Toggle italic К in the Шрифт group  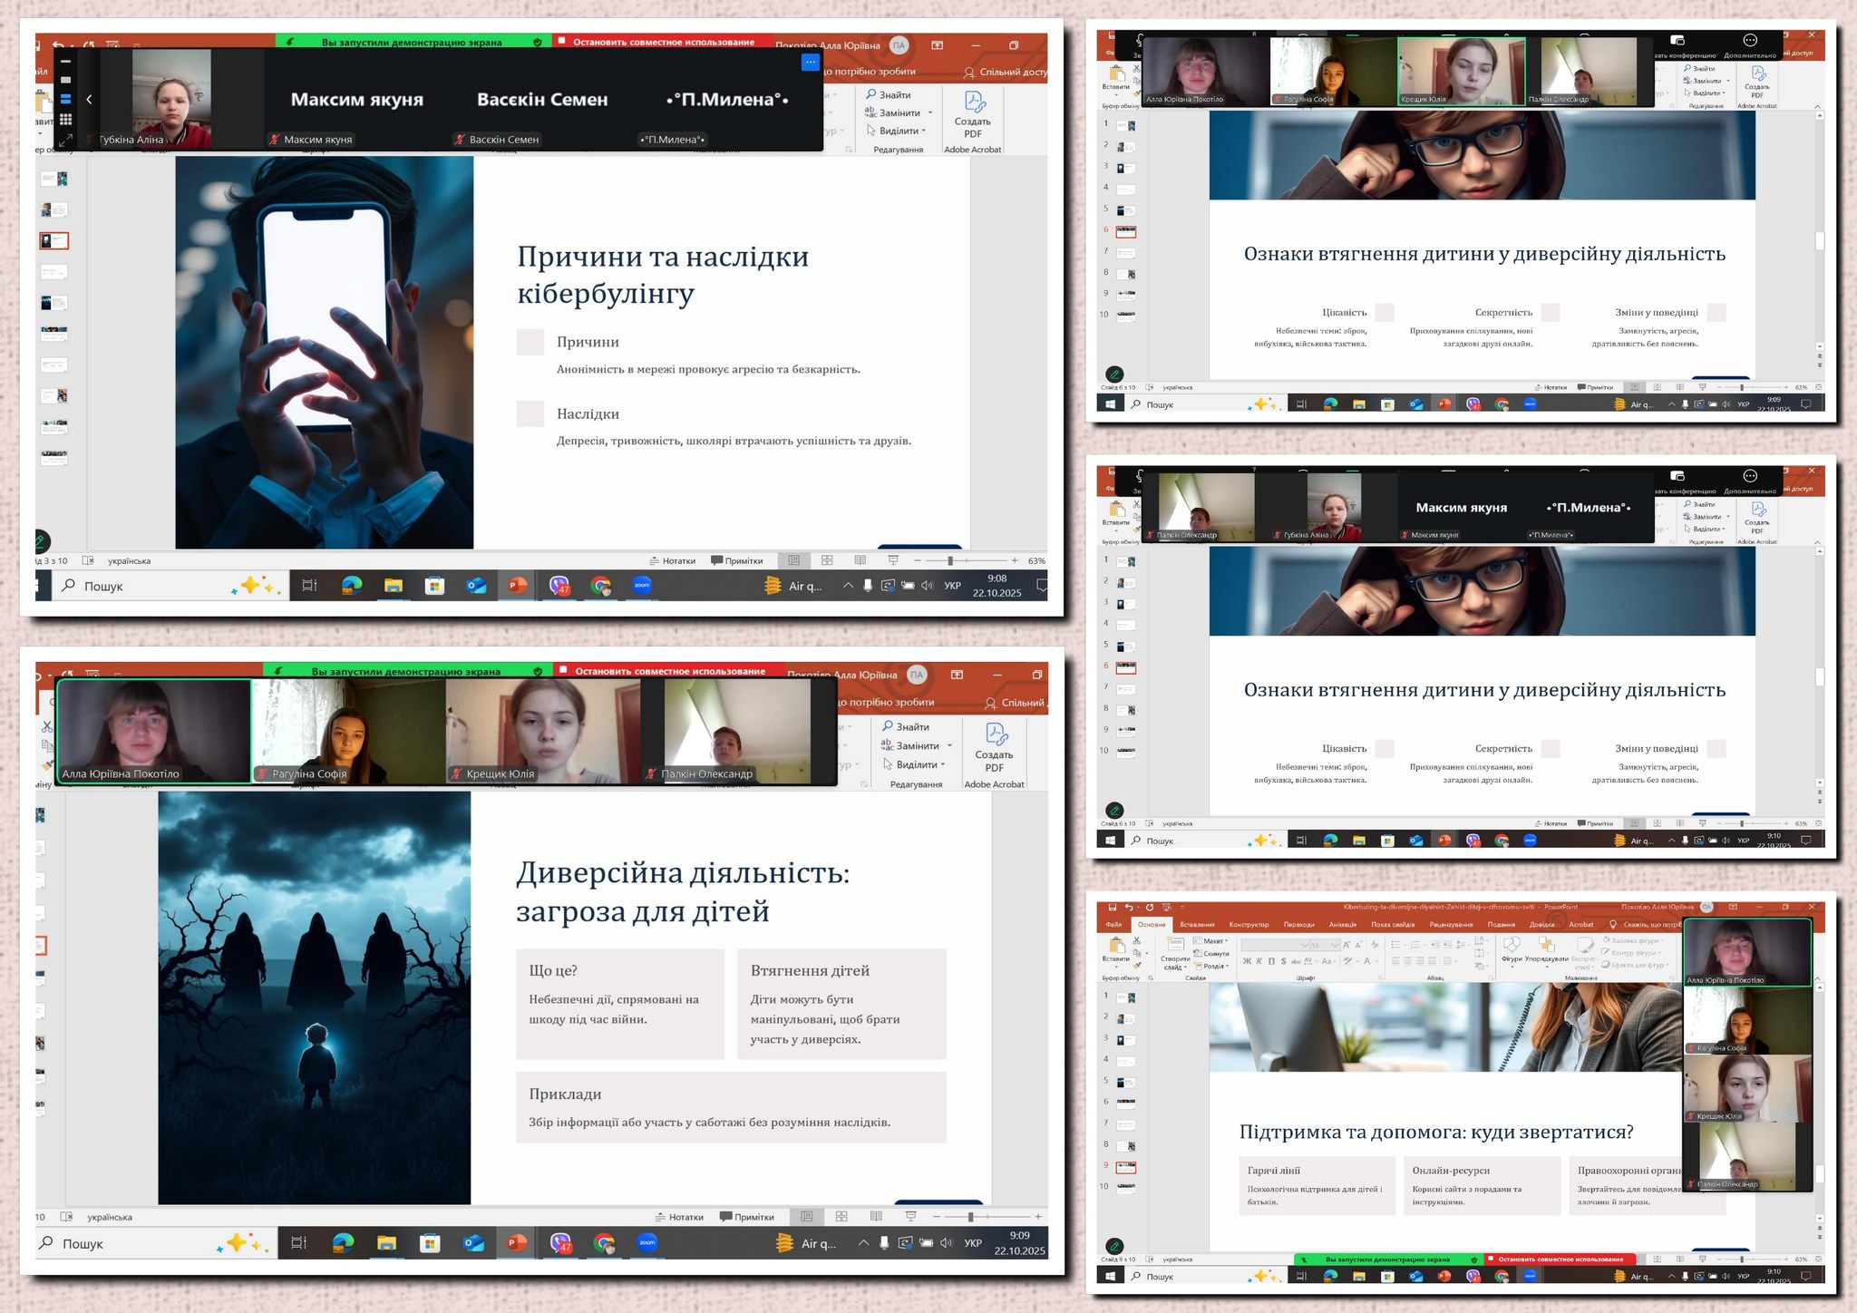(x=1259, y=961)
